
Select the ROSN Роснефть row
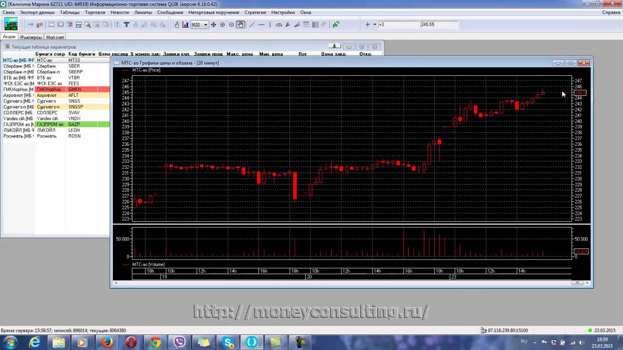(x=55, y=136)
